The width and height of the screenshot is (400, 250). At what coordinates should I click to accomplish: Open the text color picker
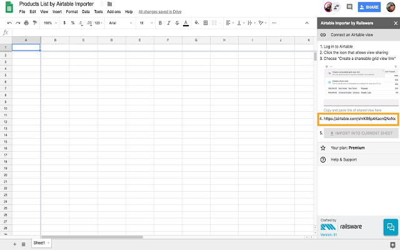(x=186, y=23)
